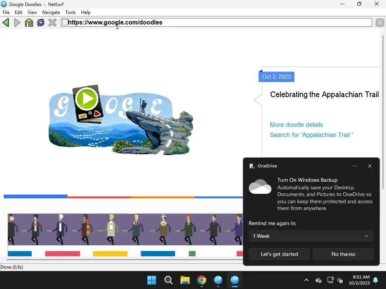The image size is (386, 289).
Task: Click Let's get started button
Action: (x=279, y=254)
